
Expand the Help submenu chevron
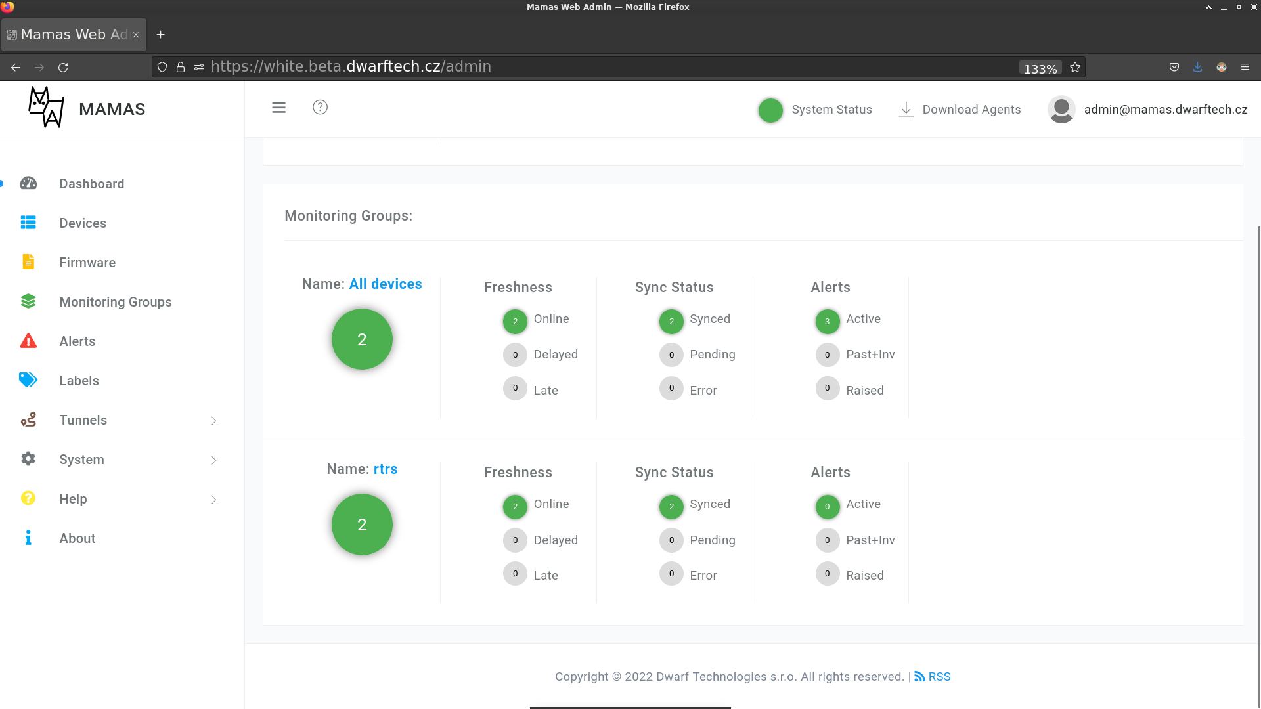[x=213, y=500]
